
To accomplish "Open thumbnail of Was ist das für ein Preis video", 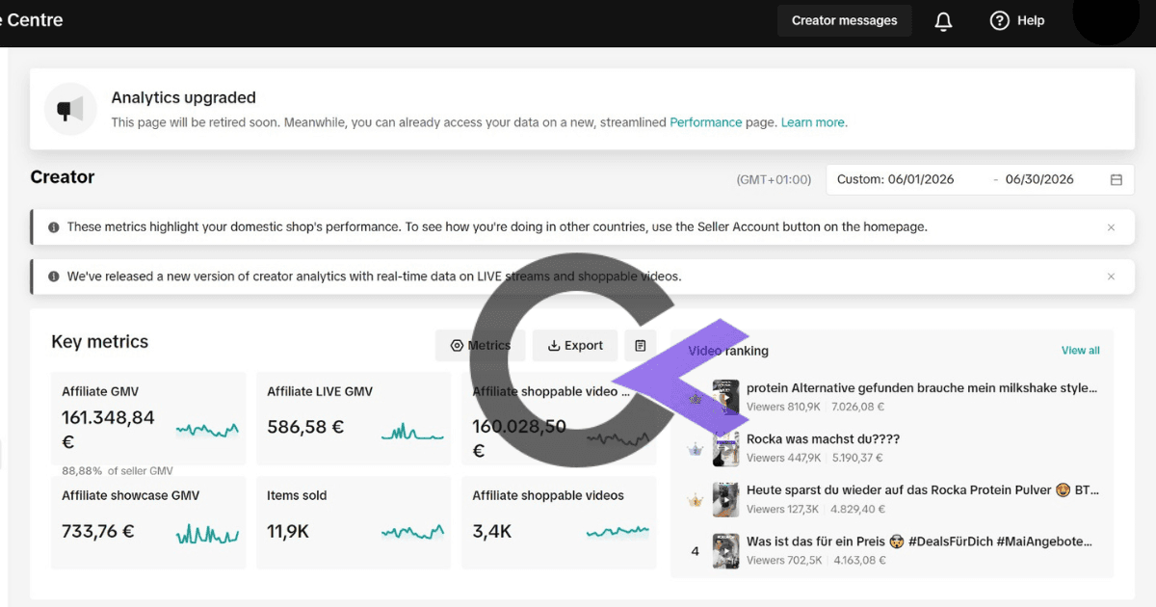I will 724,550.
